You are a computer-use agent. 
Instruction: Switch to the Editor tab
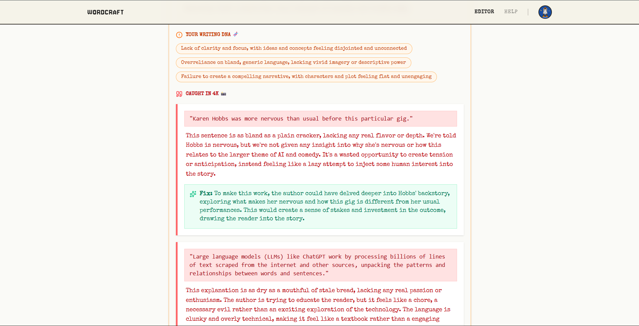[484, 11]
